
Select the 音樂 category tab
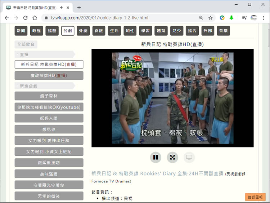[223, 31]
